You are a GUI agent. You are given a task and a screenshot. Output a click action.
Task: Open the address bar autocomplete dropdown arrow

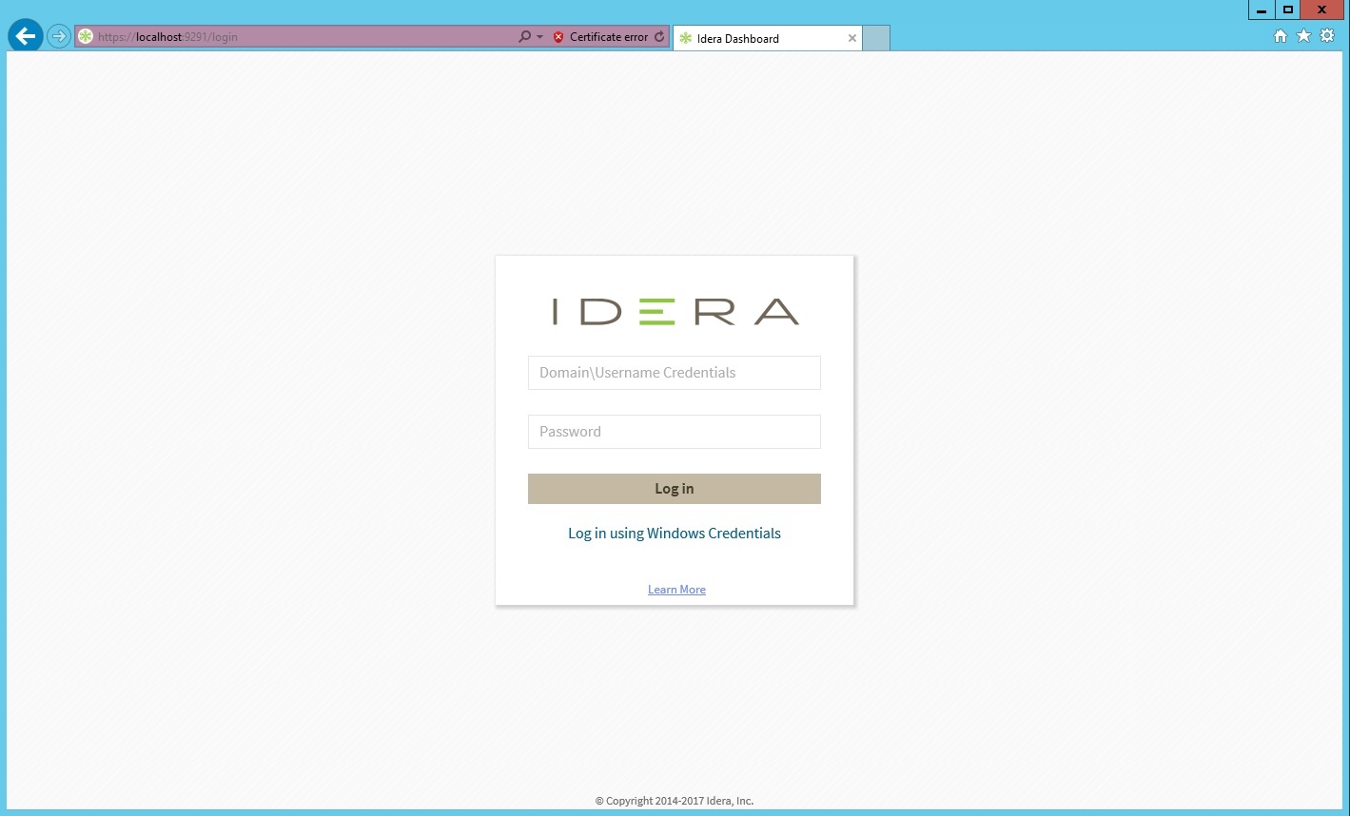click(x=539, y=37)
